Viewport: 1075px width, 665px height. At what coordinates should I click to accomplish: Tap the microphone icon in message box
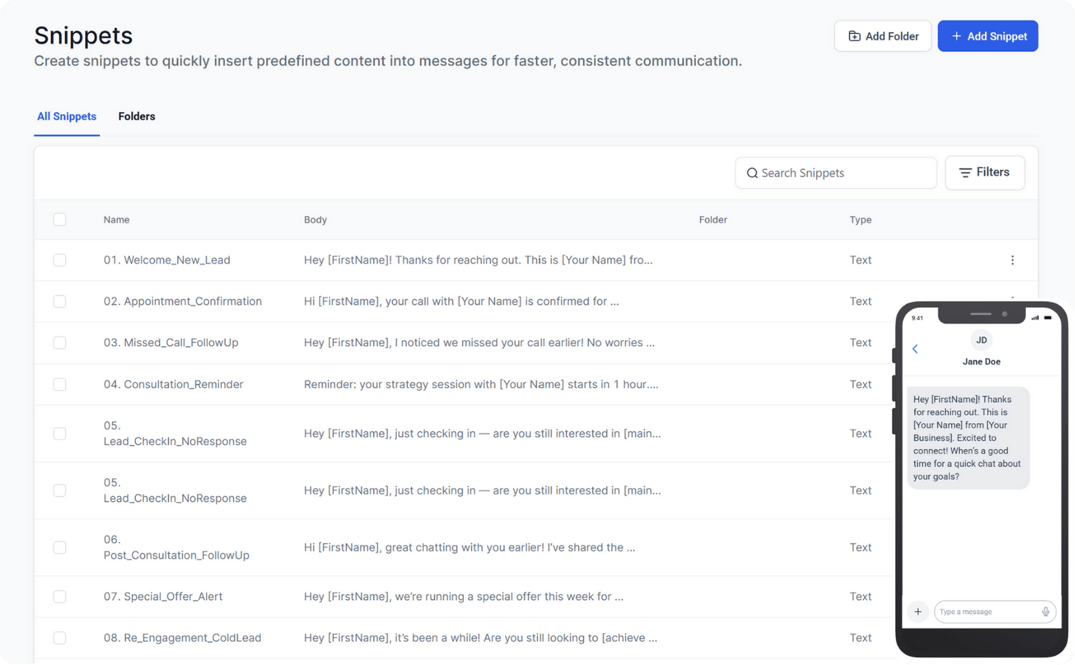tap(1045, 611)
